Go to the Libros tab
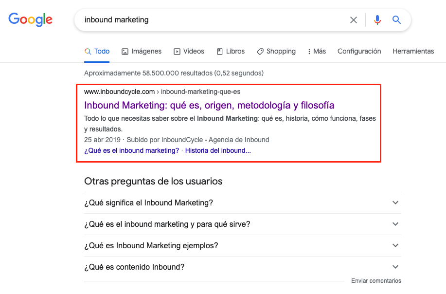 tap(231, 51)
